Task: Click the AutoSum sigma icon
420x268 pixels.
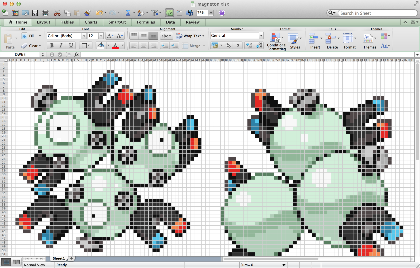Action: [128, 13]
